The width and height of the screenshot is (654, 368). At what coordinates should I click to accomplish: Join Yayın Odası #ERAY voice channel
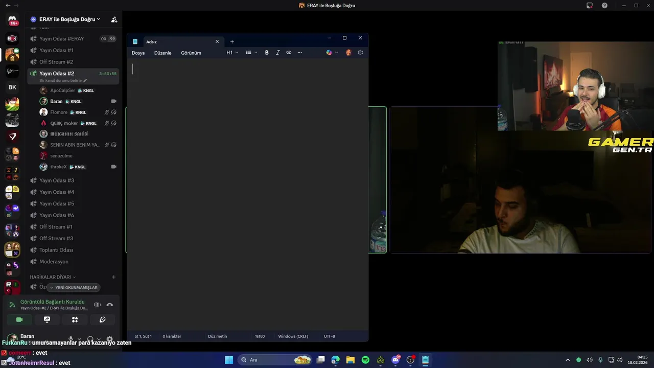pos(73,39)
